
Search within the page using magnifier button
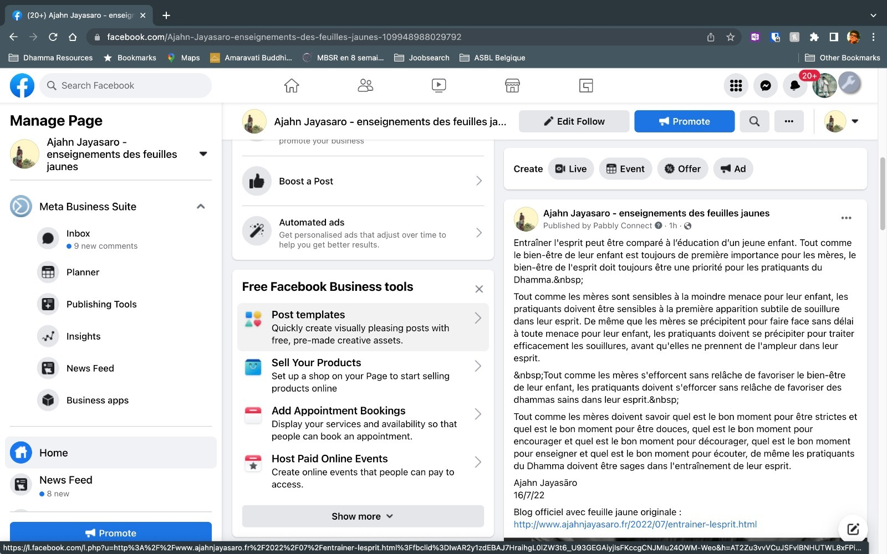(x=755, y=121)
